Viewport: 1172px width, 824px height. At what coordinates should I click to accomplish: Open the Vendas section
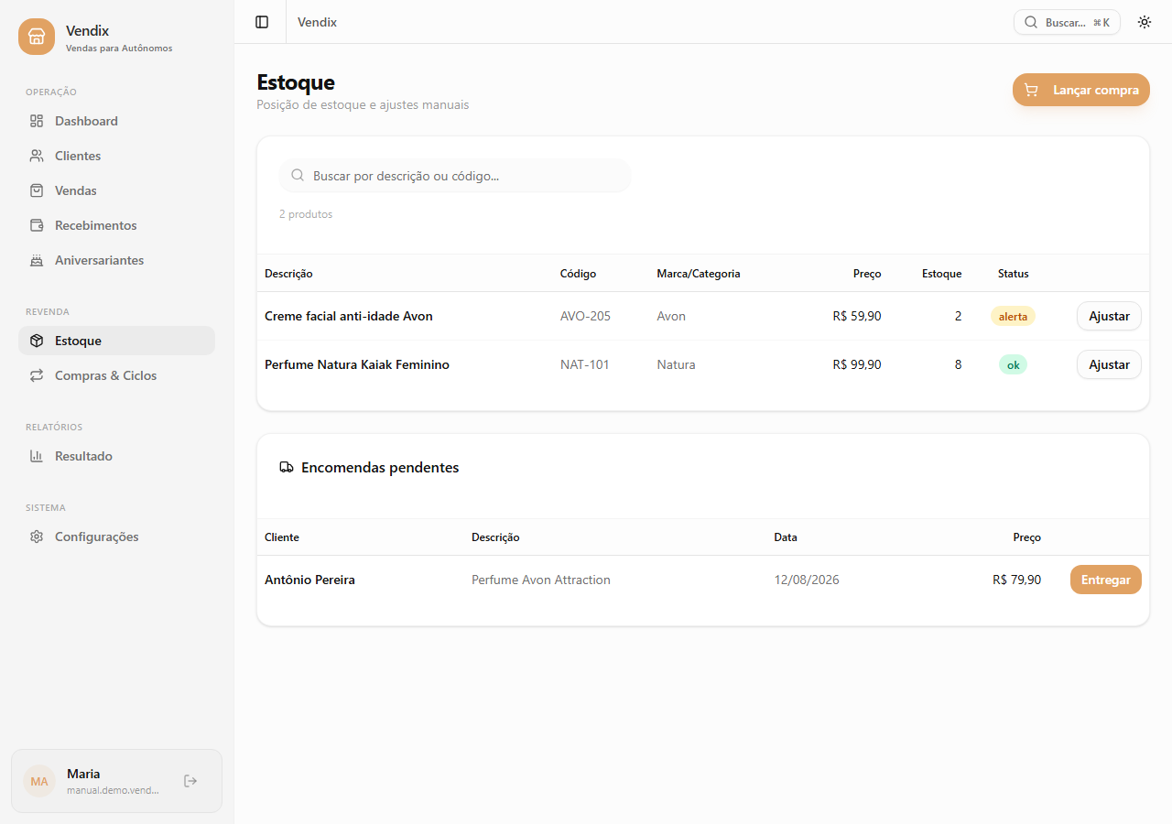(x=116, y=190)
